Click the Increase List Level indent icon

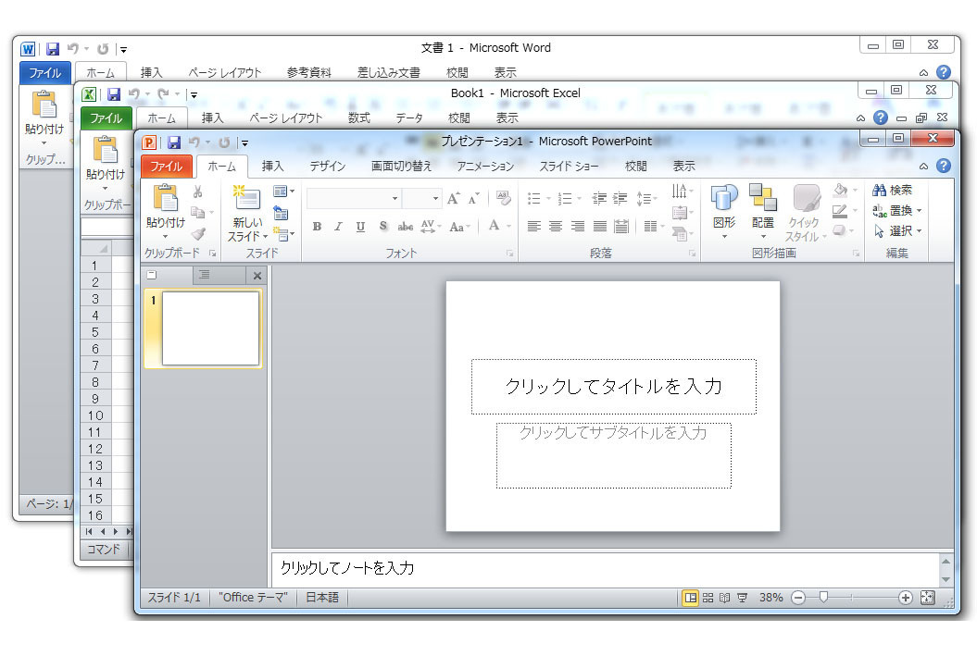coord(620,199)
